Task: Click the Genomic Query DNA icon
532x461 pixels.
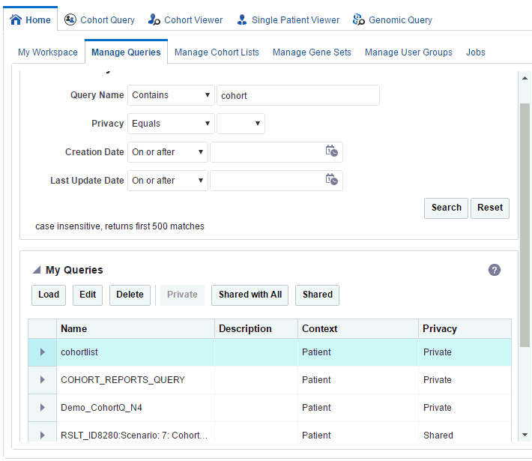Action: (359, 19)
